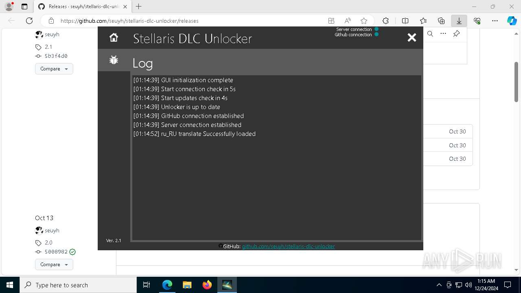The width and height of the screenshot is (521, 293).
Task: View site information lock icon
Action: [51, 21]
